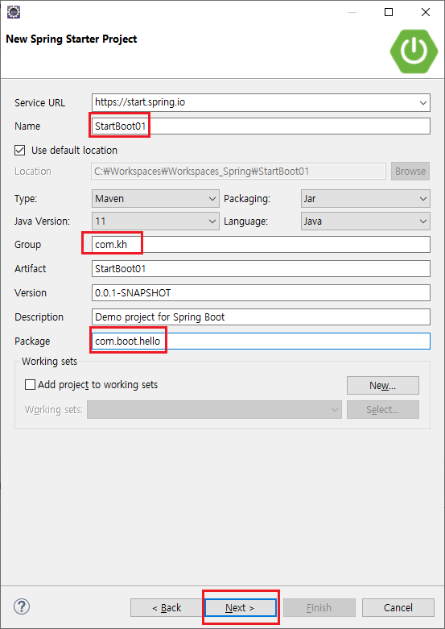Click the Service URL label
The width and height of the screenshot is (445, 629).
click(39, 103)
